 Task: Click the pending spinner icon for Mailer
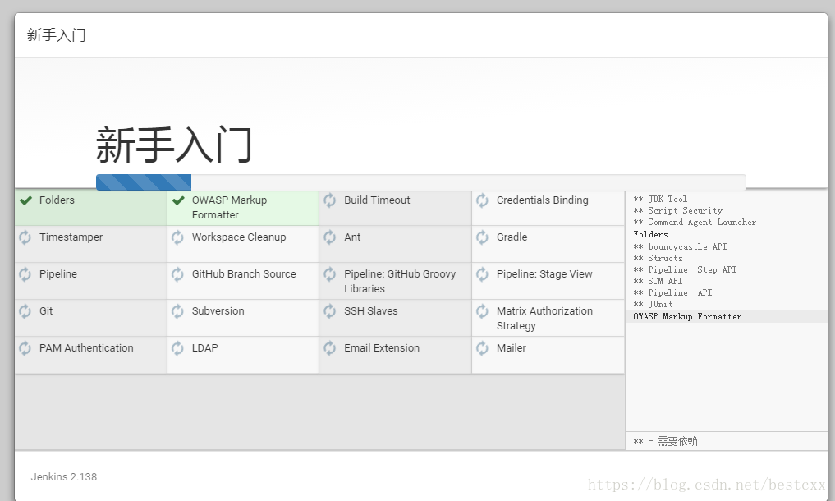(483, 348)
